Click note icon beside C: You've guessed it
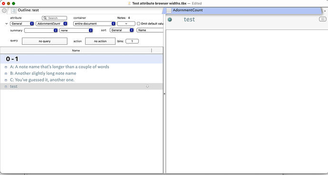 (6, 80)
